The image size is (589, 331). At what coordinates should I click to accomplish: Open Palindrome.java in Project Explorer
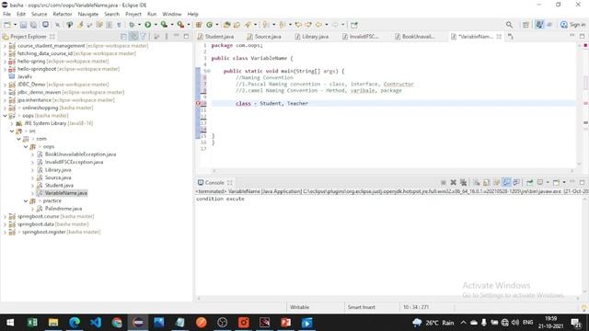click(x=64, y=209)
